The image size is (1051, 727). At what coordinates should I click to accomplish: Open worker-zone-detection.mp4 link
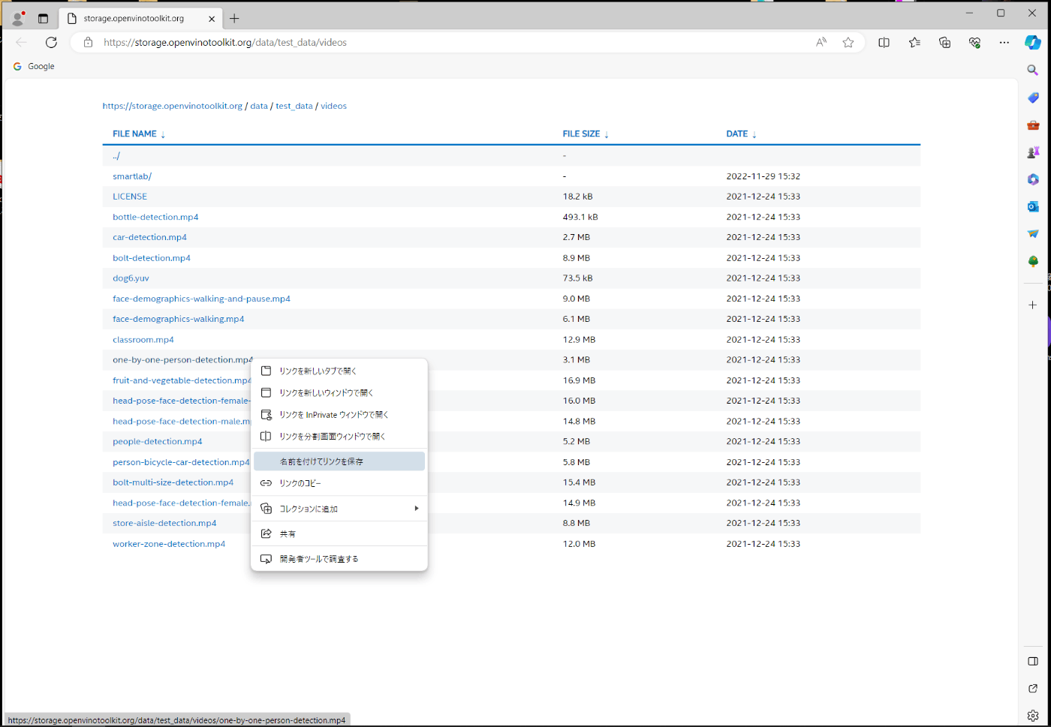169,544
